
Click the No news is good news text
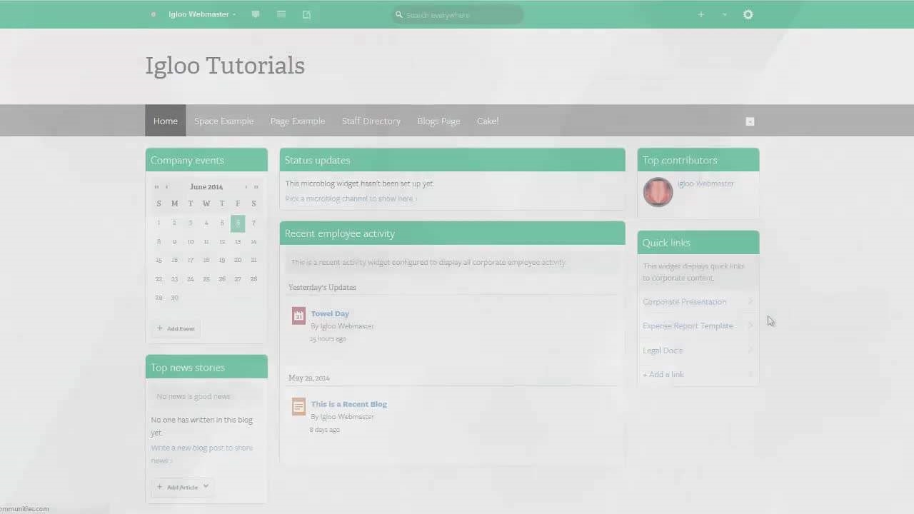pyautogui.click(x=194, y=396)
